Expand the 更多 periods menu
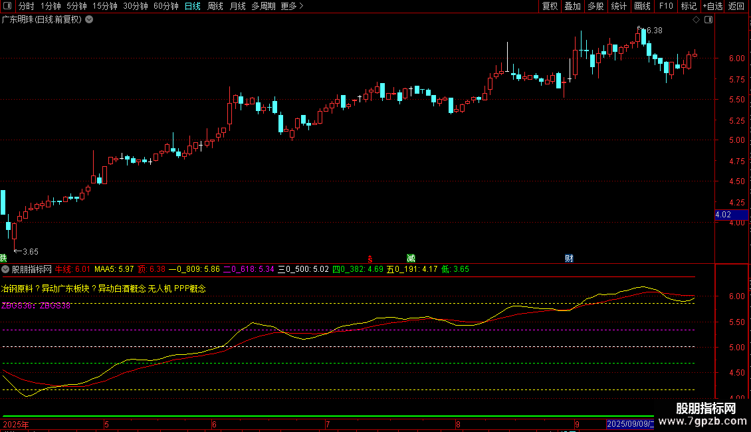The height and width of the screenshot is (432, 751). point(292,6)
